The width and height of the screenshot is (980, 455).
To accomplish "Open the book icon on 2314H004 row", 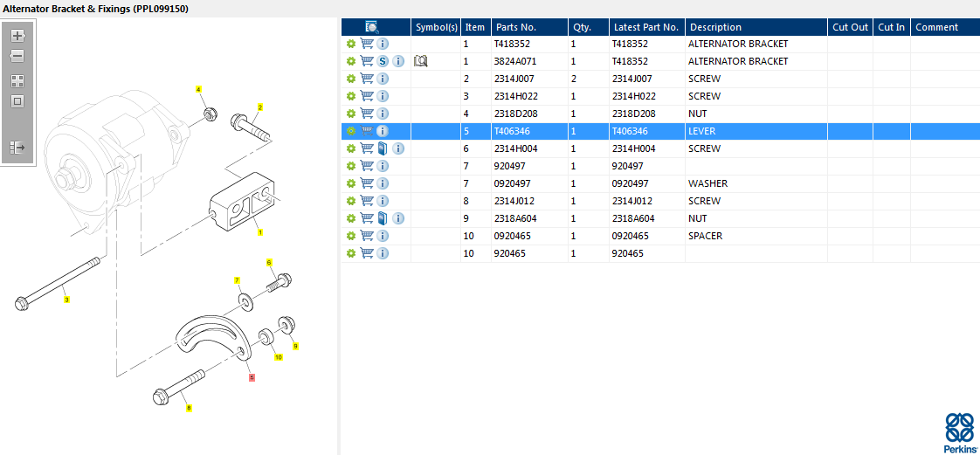I will pyautogui.click(x=383, y=148).
